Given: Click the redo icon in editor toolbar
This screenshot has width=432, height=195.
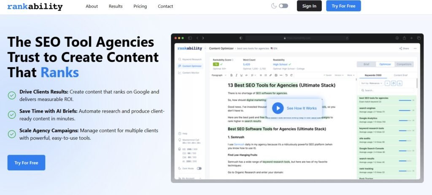Looking at the screenshot, I should (291, 75).
